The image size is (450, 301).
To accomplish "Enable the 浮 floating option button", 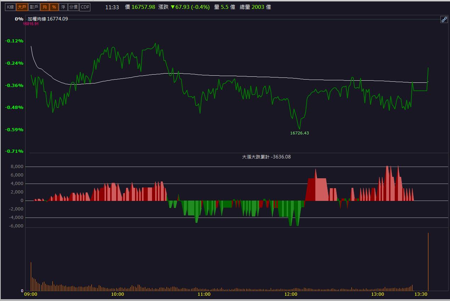I will [x=63, y=7].
